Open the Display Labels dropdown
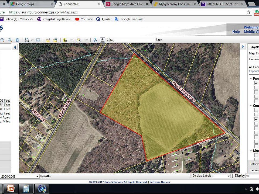This screenshot has width=259, height=194. coord(221,176)
